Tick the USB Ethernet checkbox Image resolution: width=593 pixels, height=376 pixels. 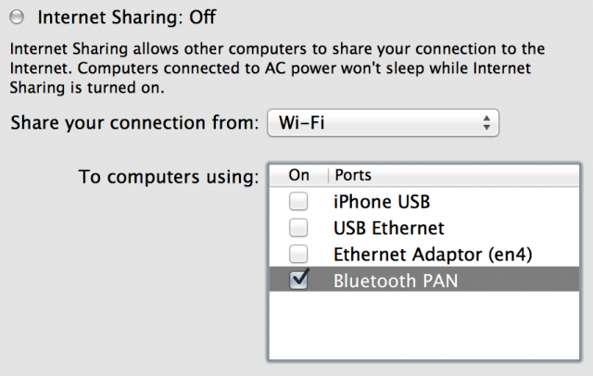(x=298, y=228)
